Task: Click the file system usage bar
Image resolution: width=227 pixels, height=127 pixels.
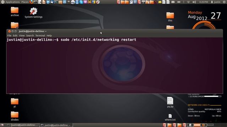Action: [213, 96]
